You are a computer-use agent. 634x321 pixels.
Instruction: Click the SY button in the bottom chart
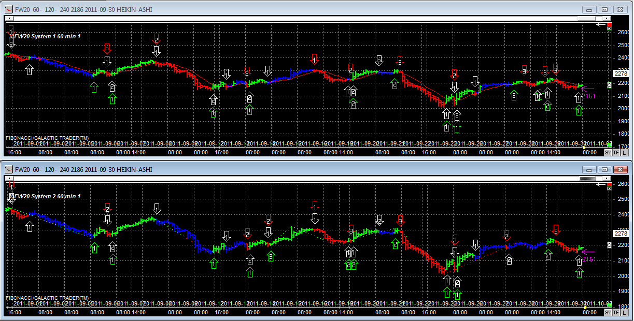[x=608, y=313]
